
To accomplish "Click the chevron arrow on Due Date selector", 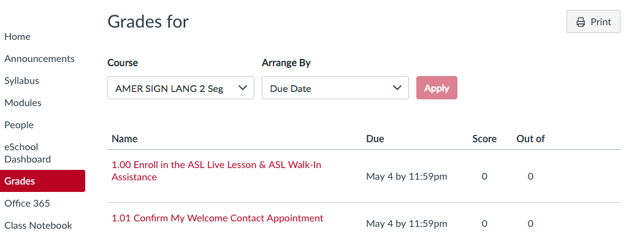I will tap(397, 88).
